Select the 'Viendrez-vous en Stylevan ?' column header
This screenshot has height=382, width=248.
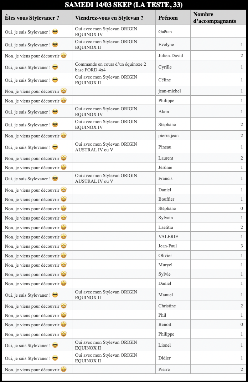(109, 17)
